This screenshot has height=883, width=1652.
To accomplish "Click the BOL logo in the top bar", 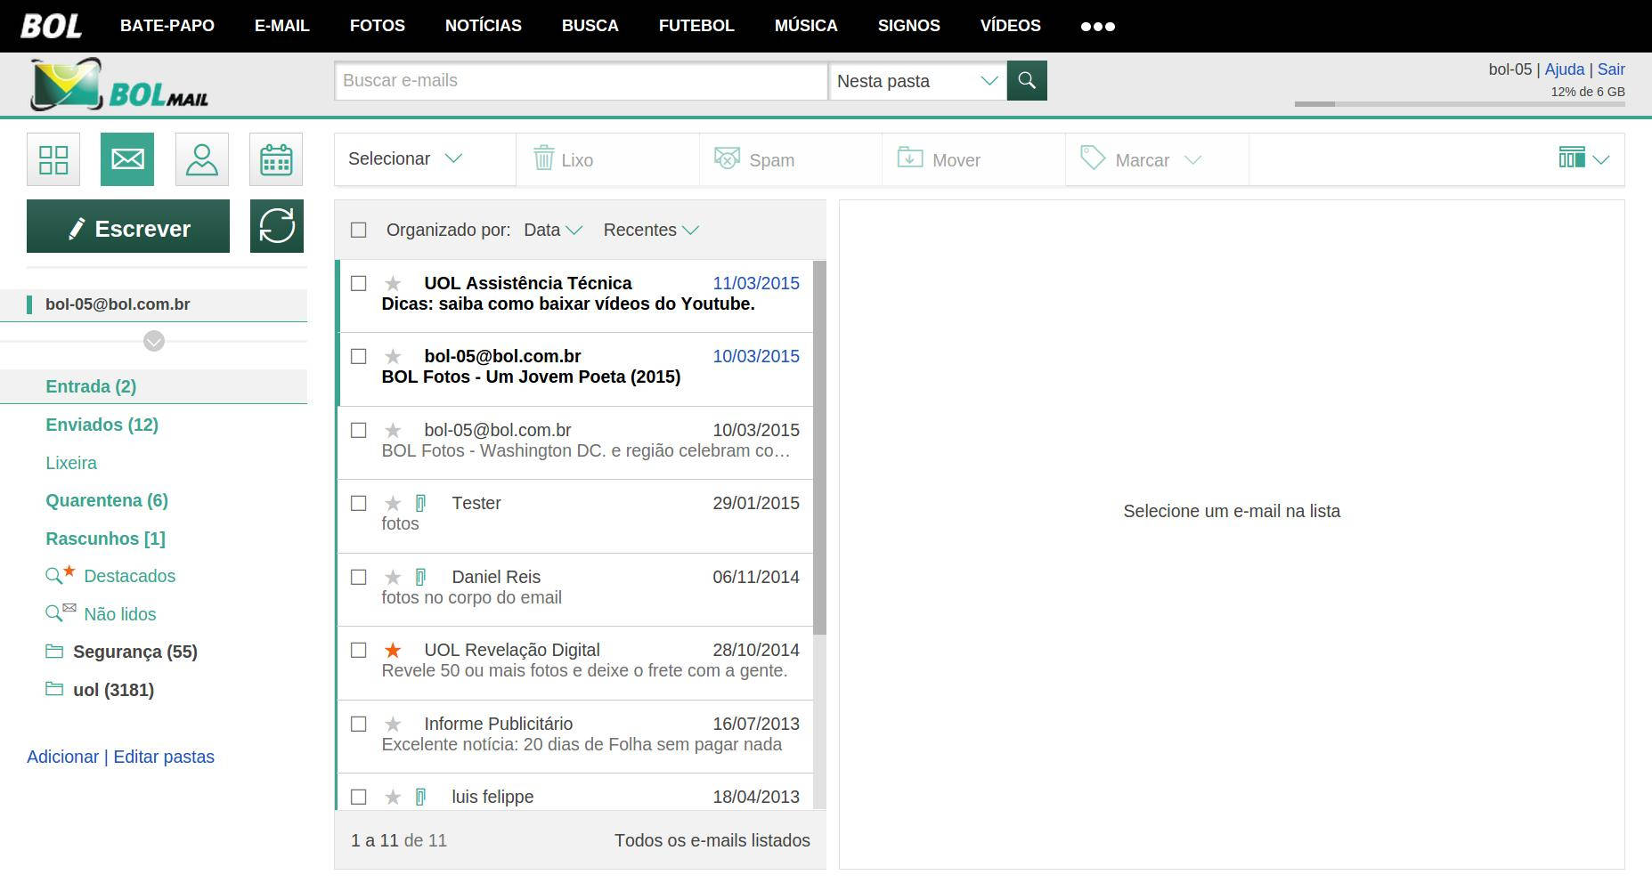I will click(52, 26).
